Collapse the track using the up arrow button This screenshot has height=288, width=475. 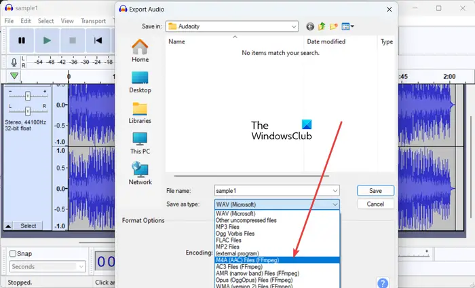pyautogui.click(x=8, y=226)
